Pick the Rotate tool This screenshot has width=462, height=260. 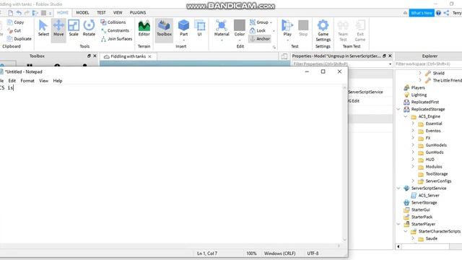click(x=89, y=29)
